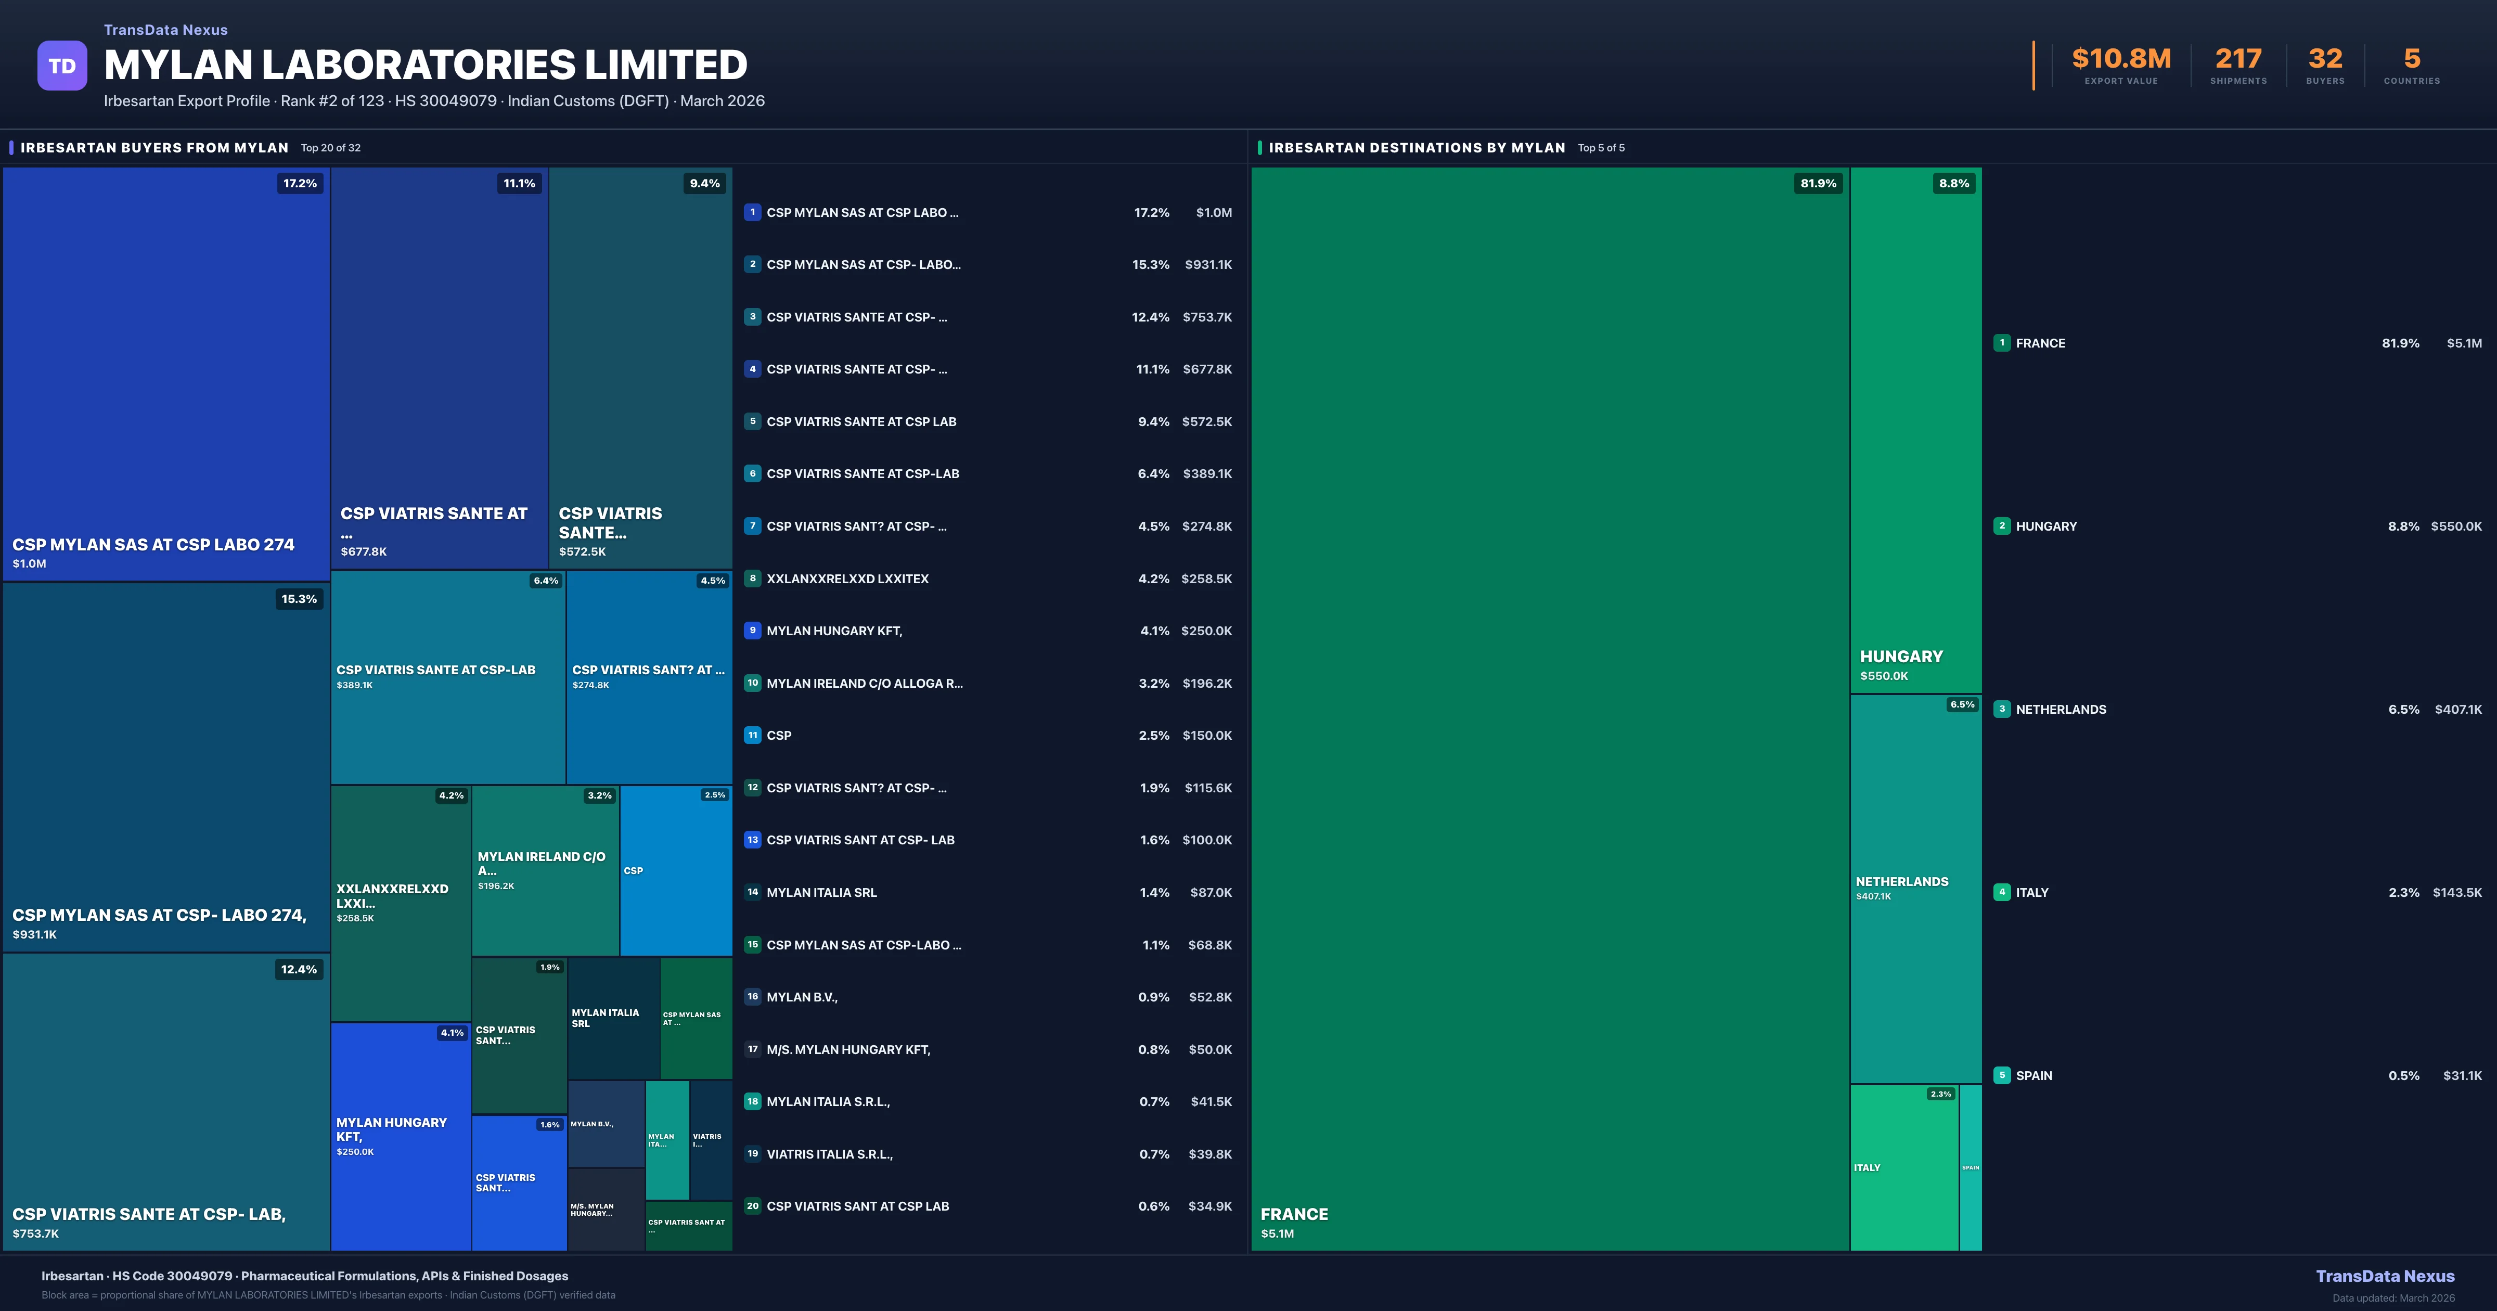This screenshot has height=1311, width=2497.
Task: Select the FRANCE treemap block
Action: [1549, 708]
